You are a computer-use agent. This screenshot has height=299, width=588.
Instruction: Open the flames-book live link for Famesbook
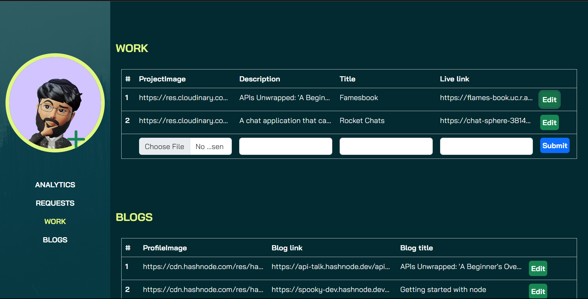(x=486, y=98)
